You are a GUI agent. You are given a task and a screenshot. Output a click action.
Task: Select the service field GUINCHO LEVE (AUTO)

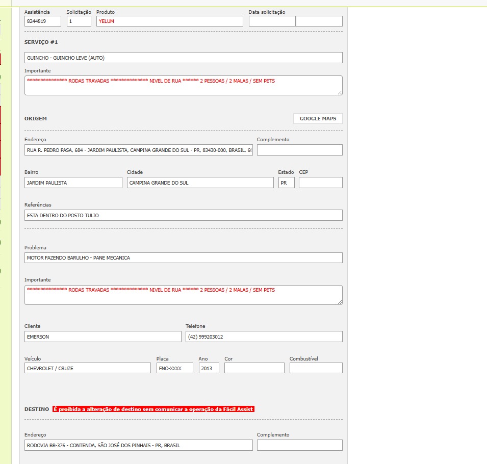point(184,58)
